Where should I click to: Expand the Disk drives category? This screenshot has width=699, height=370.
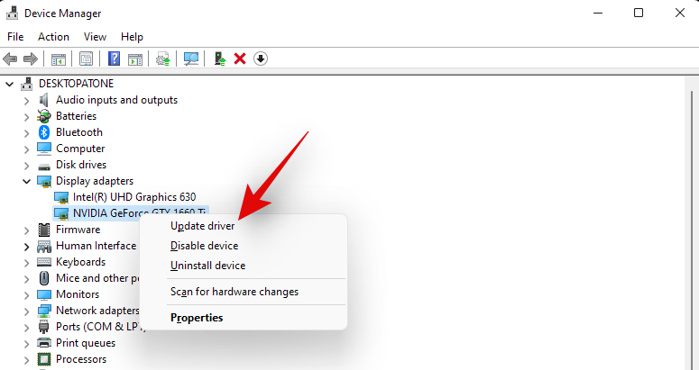point(27,166)
